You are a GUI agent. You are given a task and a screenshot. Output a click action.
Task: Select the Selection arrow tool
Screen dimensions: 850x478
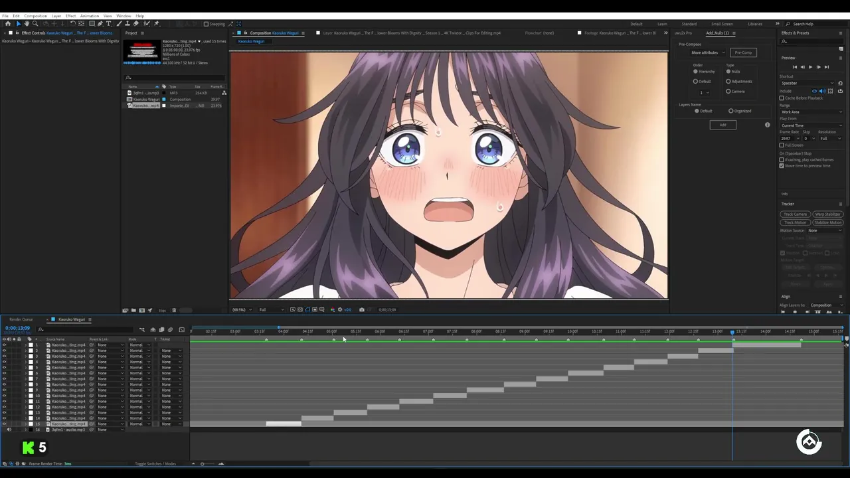(19, 23)
